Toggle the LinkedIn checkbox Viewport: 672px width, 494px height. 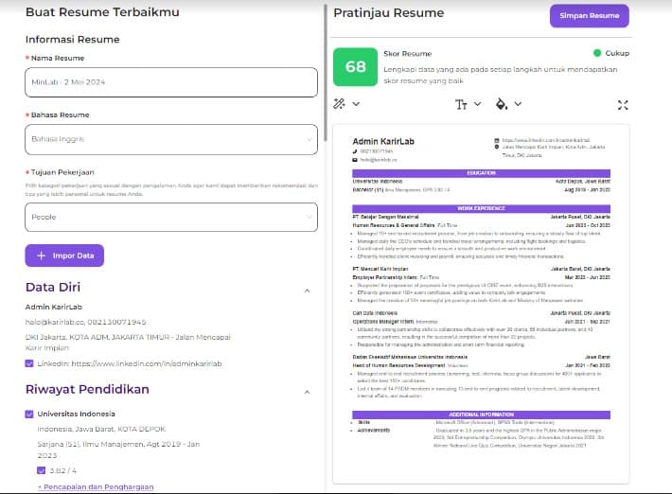29,363
